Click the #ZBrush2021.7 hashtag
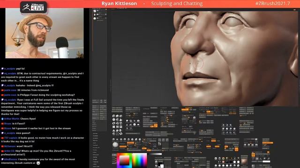This screenshot has height=168, width=300. [273, 3]
